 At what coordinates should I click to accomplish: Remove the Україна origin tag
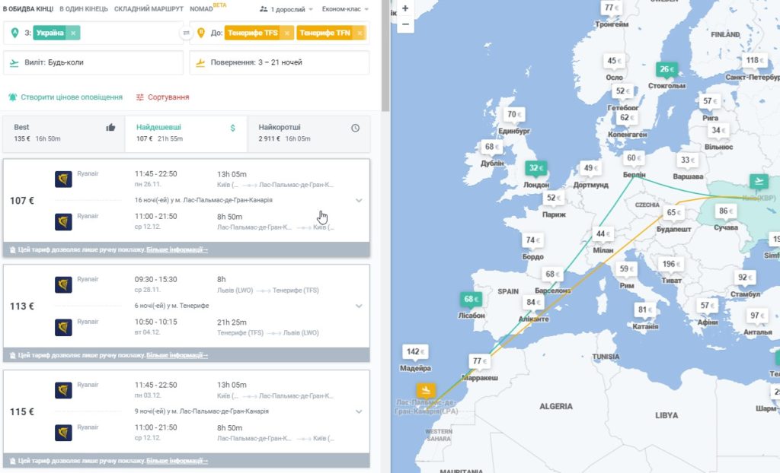point(73,33)
